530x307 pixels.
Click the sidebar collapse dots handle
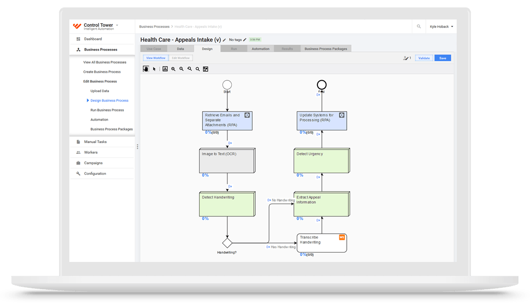(138, 147)
